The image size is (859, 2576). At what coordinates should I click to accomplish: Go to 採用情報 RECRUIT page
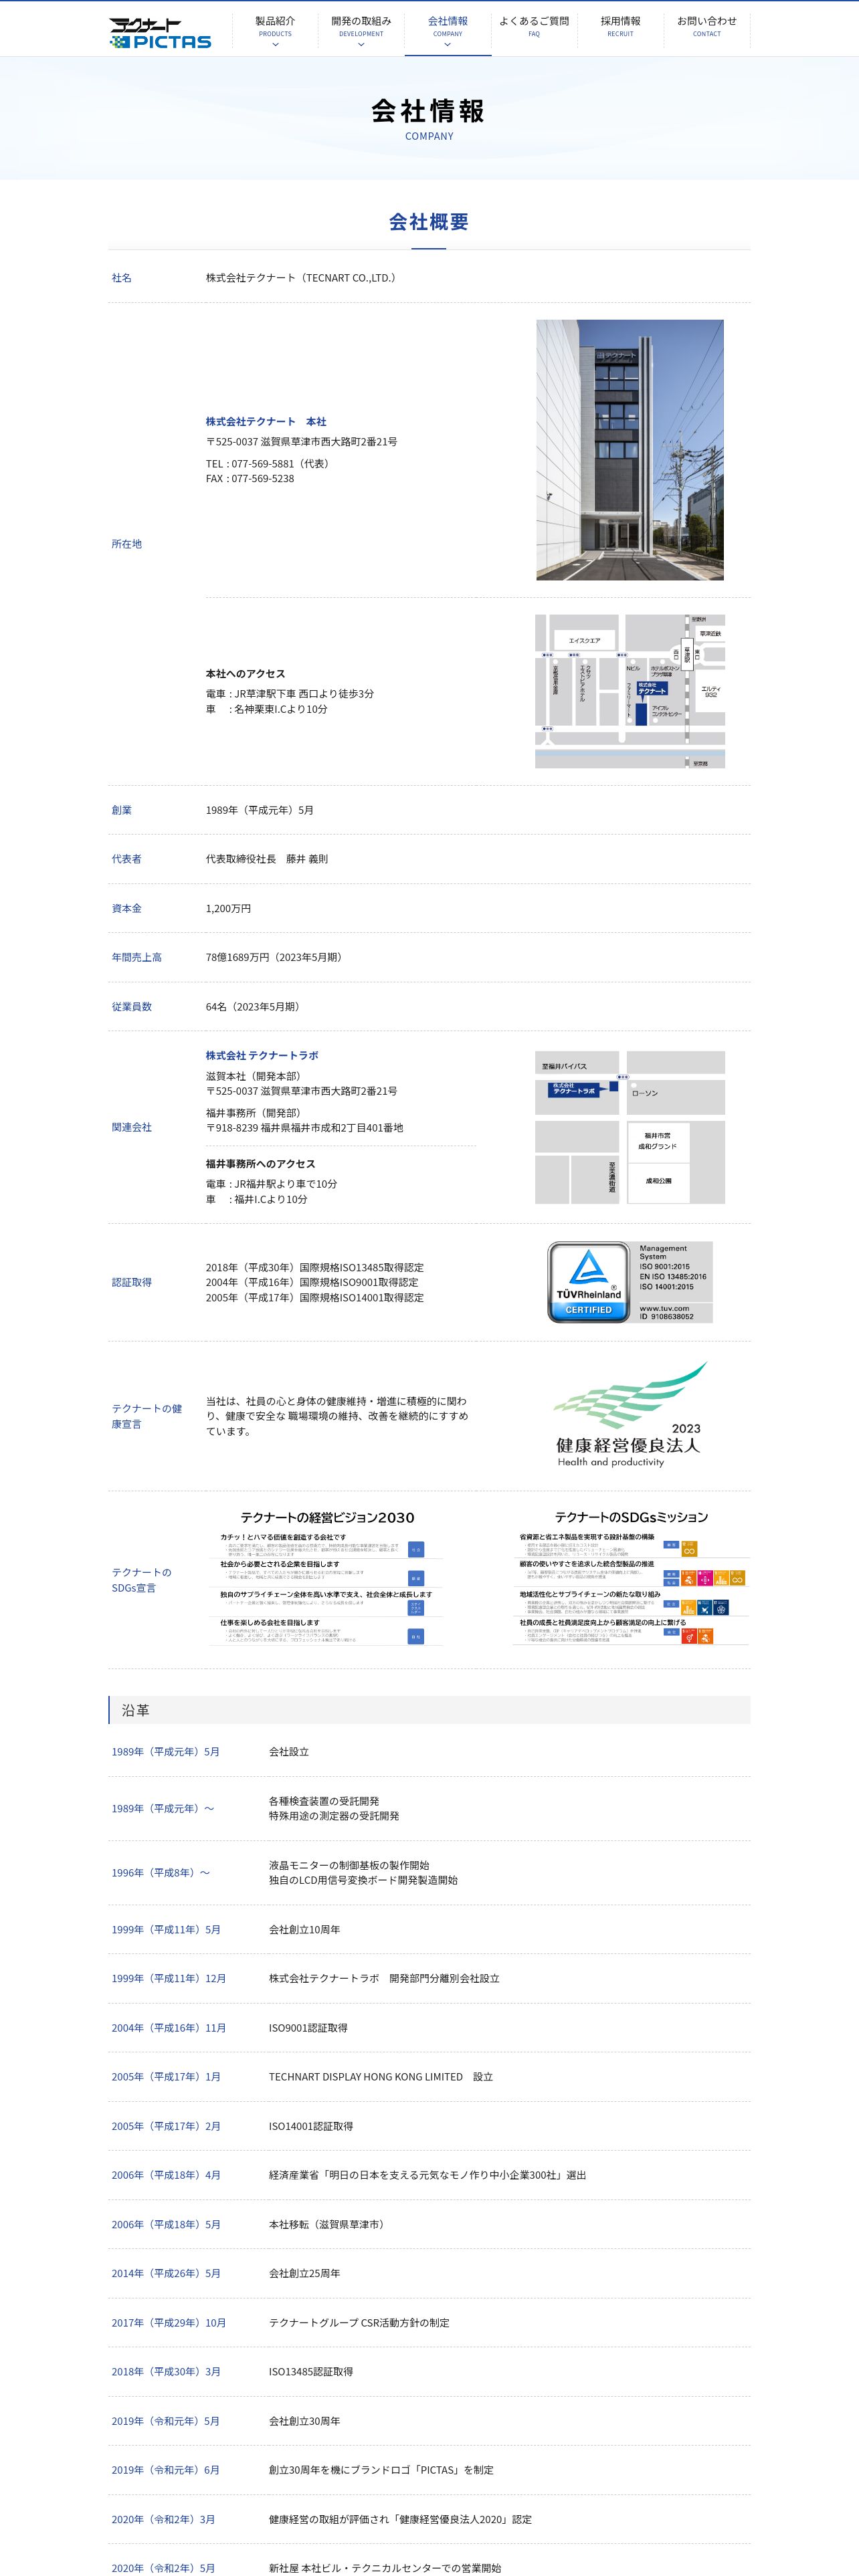point(620,27)
